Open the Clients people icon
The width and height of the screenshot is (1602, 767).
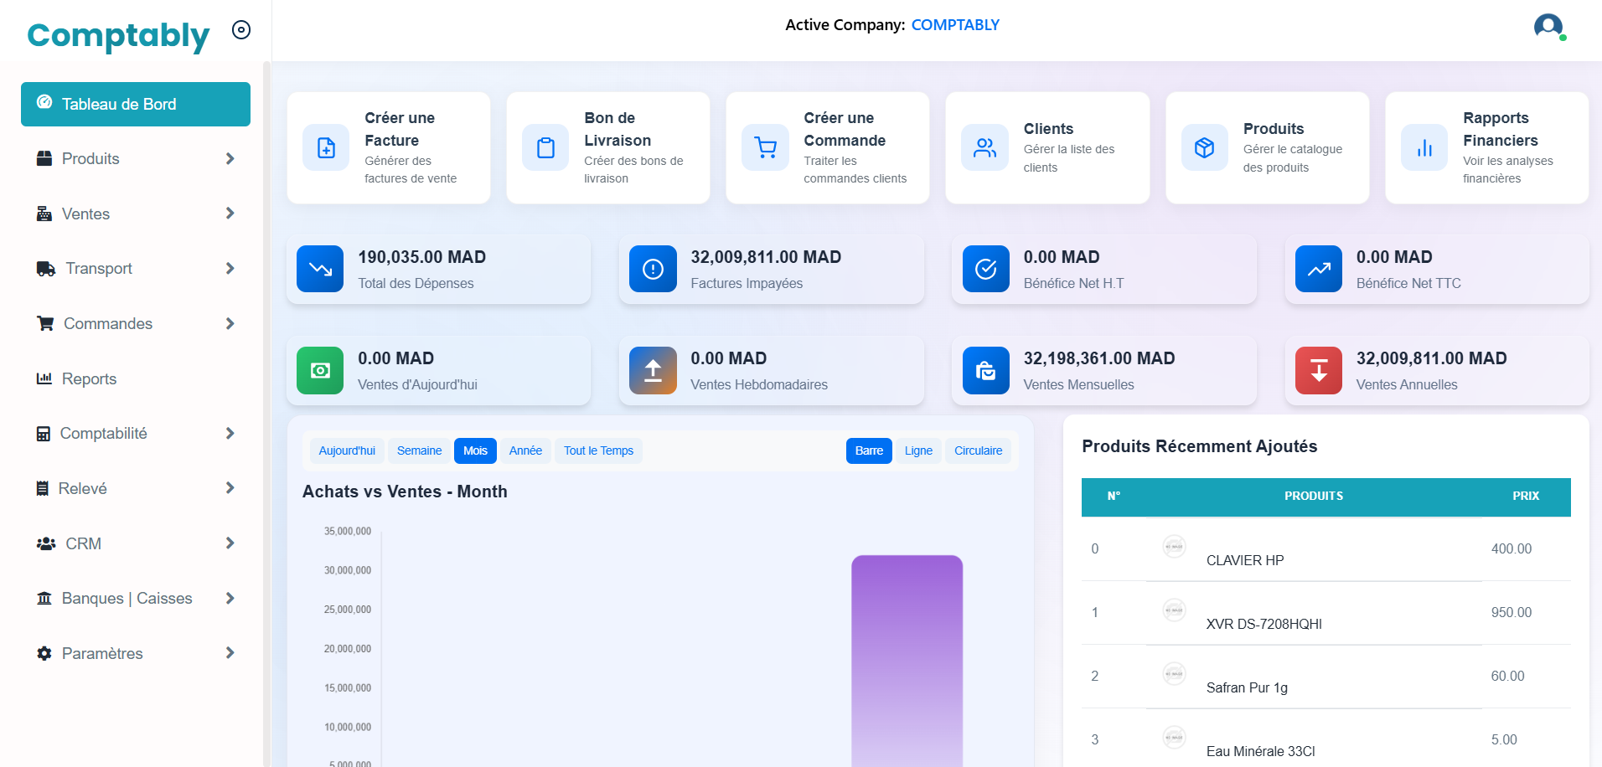984,148
